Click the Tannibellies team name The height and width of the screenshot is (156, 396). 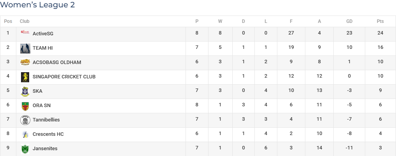coord(46,120)
